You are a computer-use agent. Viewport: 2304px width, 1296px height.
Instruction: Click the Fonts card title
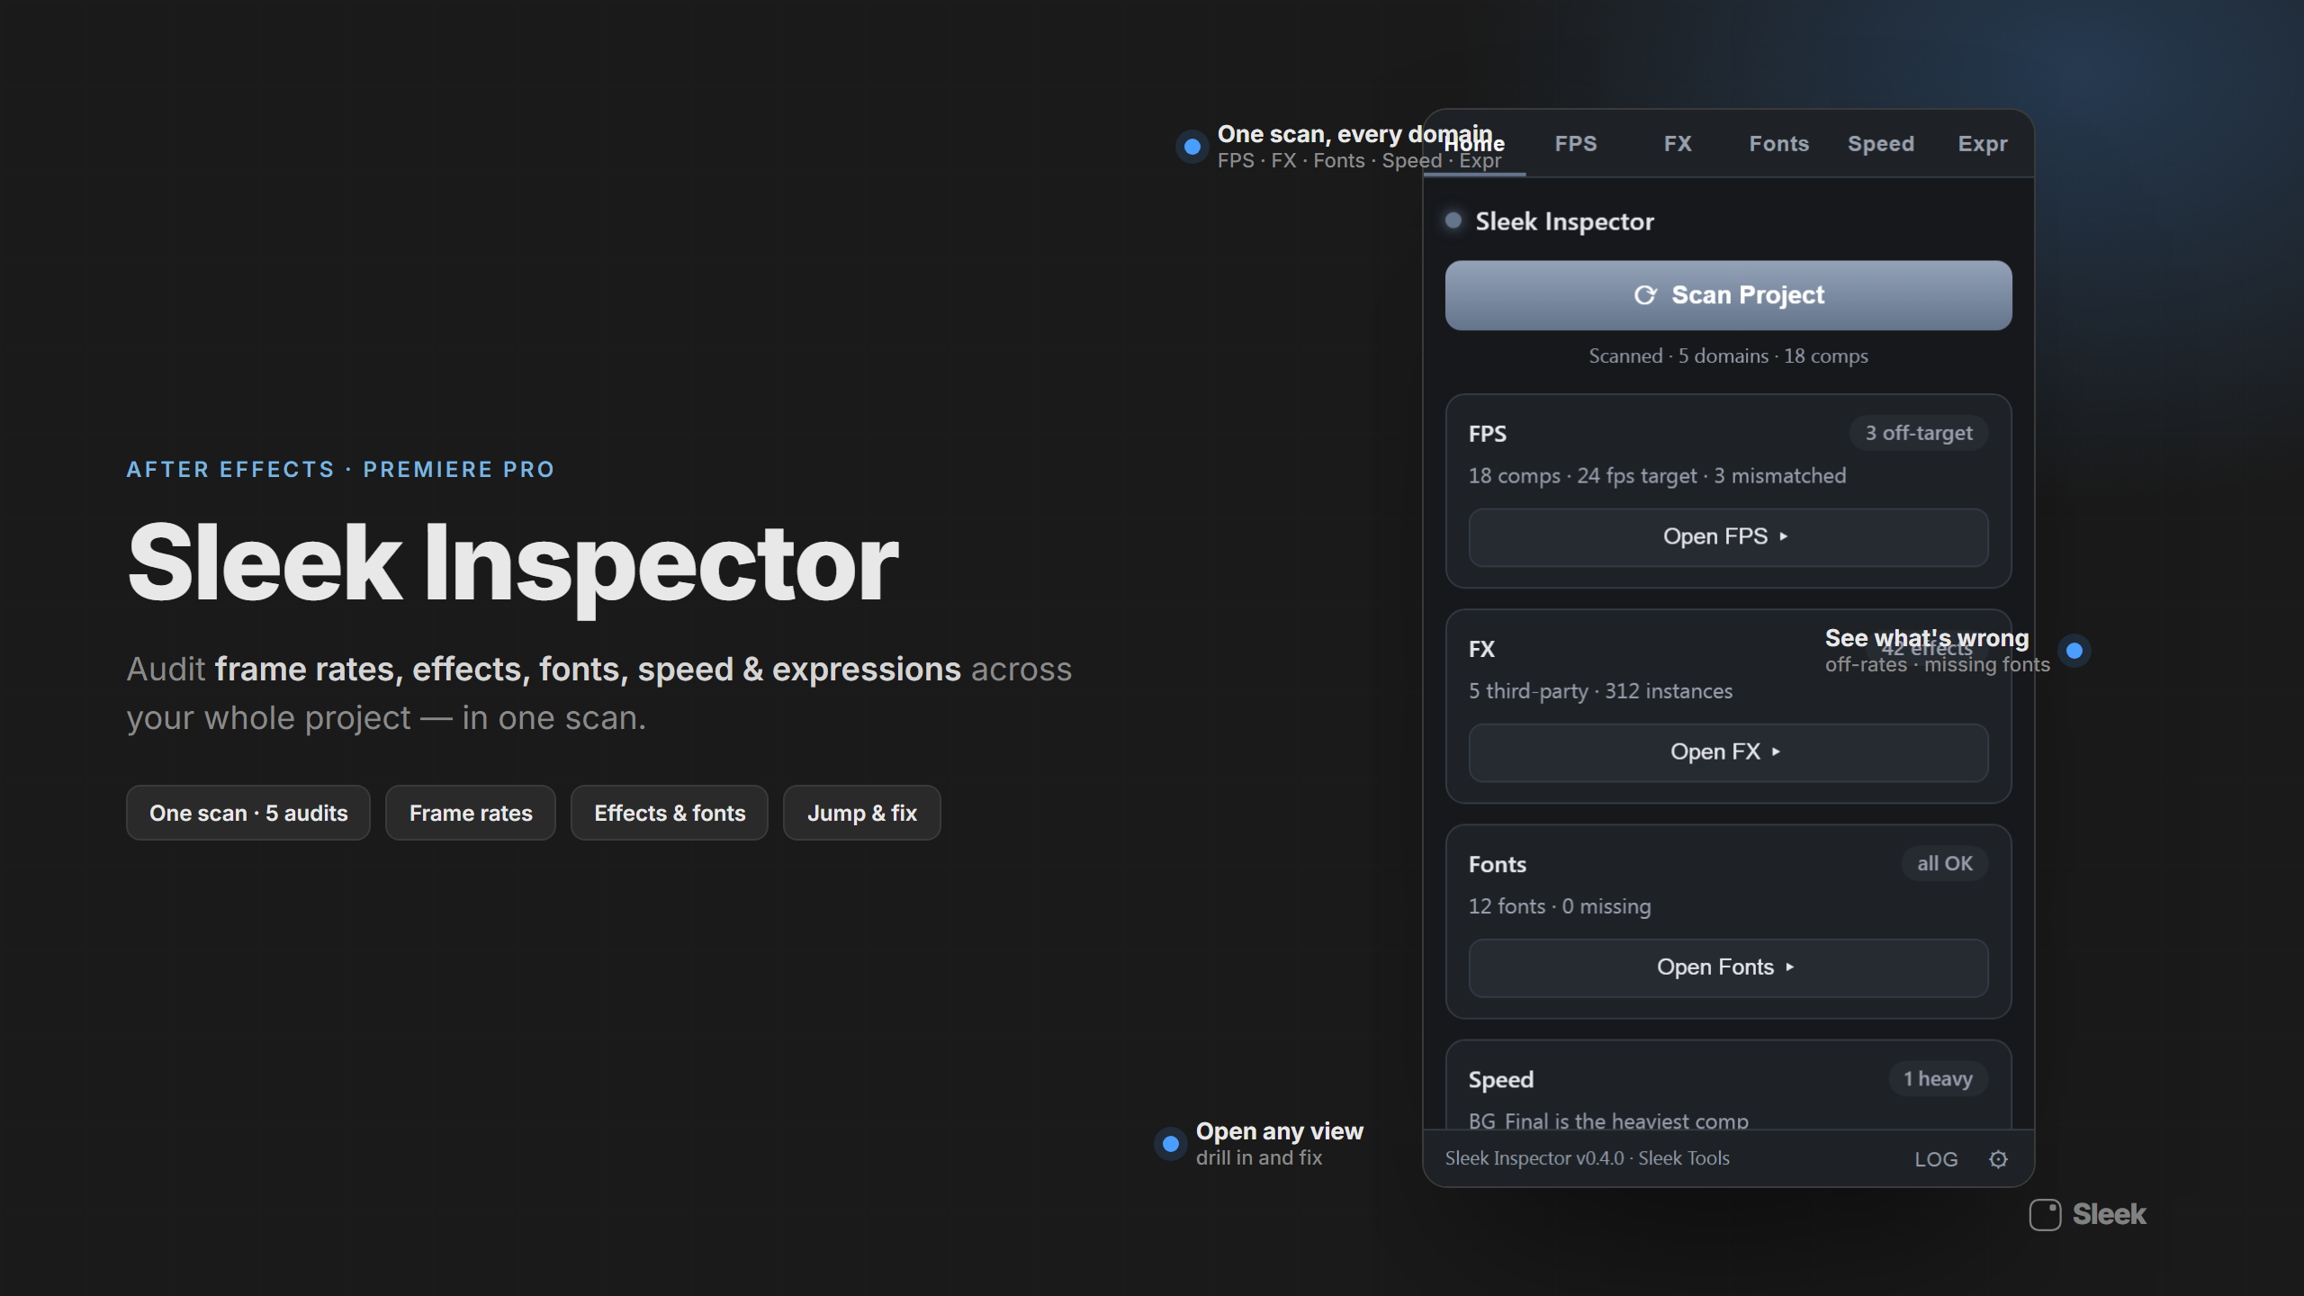[x=1497, y=865]
